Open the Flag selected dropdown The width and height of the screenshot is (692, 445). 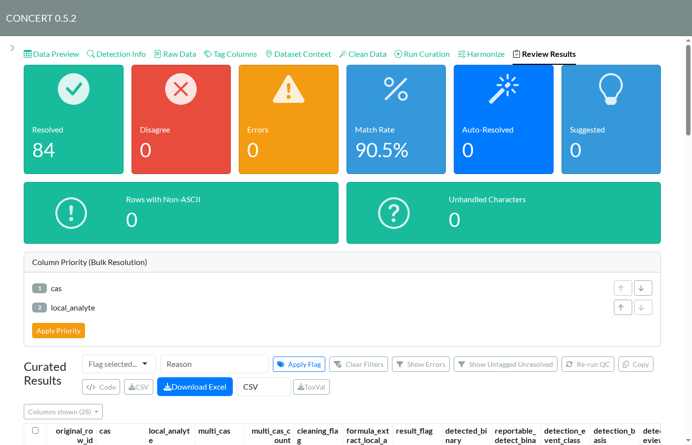[x=119, y=364]
